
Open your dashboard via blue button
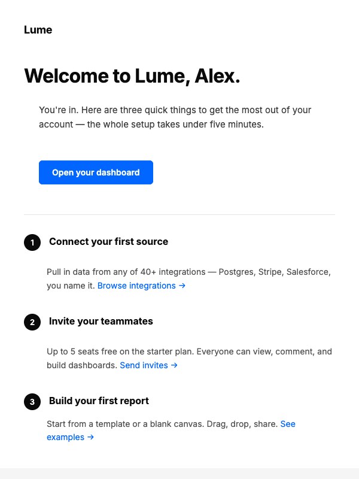pyautogui.click(x=96, y=172)
